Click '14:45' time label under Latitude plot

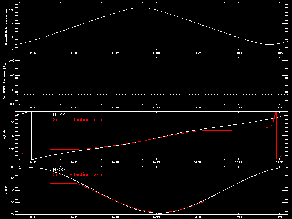coord(156,217)
